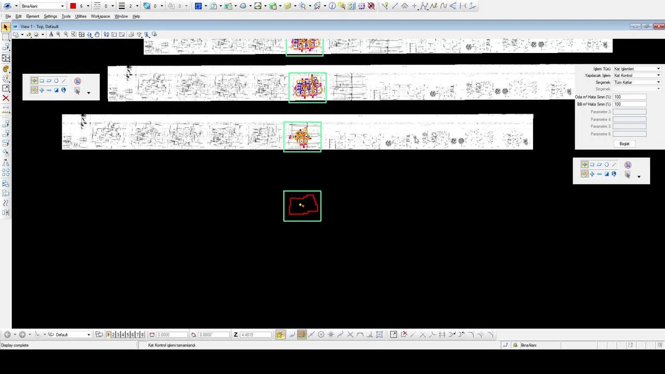The image size is (665, 374).
Task: Toggle view 1 button in view groups
Action: pos(108,335)
